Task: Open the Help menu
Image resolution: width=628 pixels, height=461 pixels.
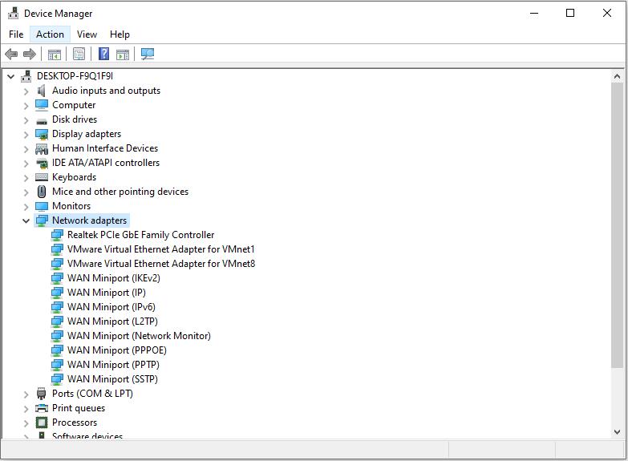Action: pyautogui.click(x=120, y=34)
